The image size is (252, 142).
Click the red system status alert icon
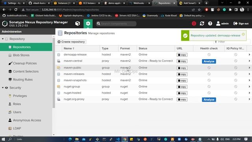194,24
